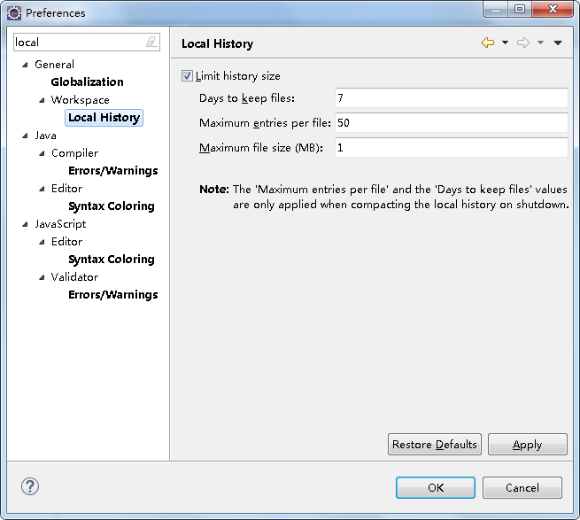Screen dimensions: 580x520
Task: Select the Validator tree label
Action: pos(74,277)
